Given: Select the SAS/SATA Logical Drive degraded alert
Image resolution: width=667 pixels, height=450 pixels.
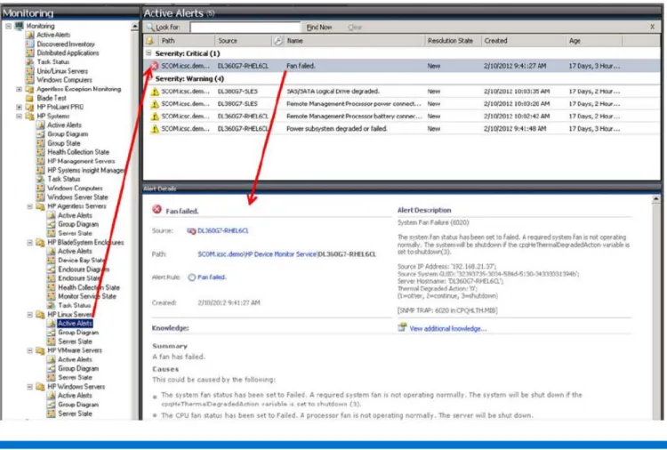Looking at the screenshot, I should point(402,92).
